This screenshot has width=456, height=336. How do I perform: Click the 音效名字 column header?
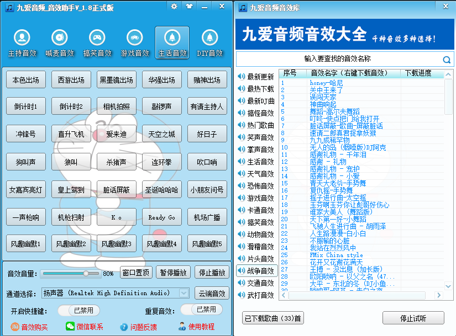click(354, 73)
